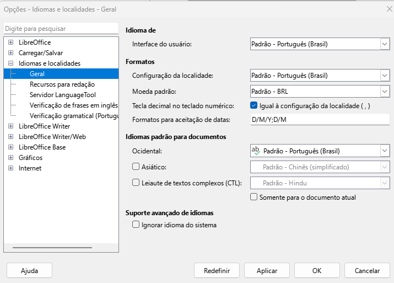Expand the LibreOffice tree node
Screen dimensions: 394x283
pos(10,42)
